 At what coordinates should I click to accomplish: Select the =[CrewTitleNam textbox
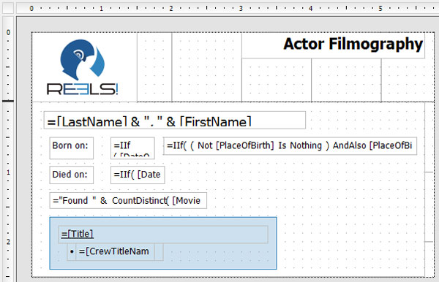click(x=115, y=252)
